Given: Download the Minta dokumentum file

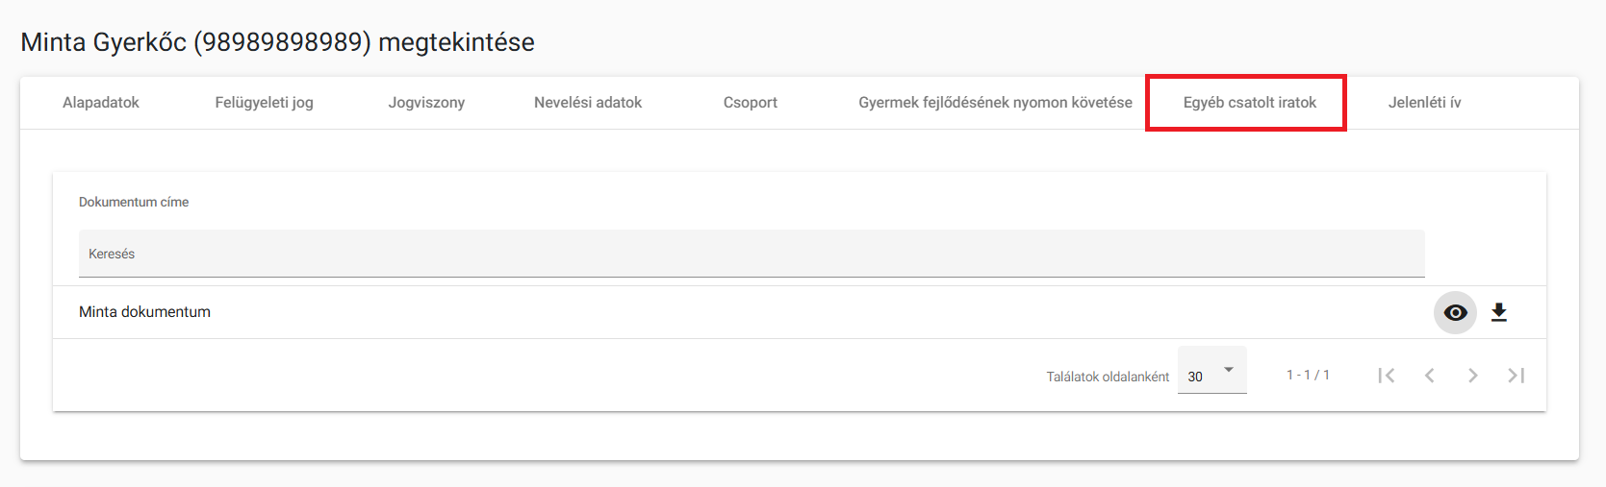Looking at the screenshot, I should 1499,312.
